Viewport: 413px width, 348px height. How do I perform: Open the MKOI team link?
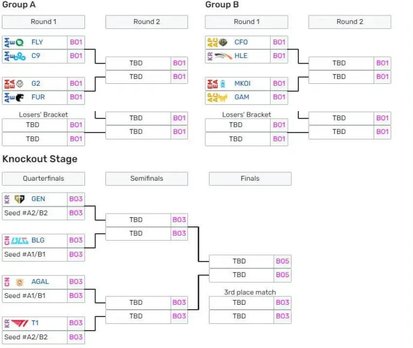[242, 83]
